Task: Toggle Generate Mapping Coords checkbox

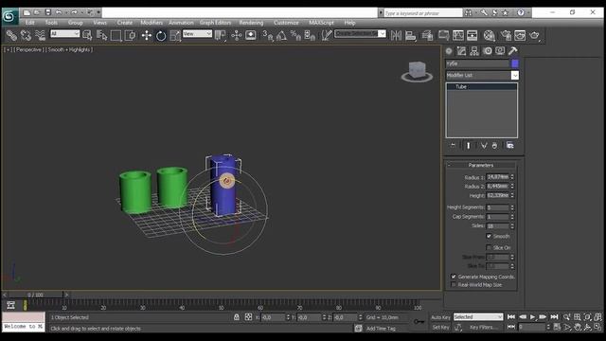Action: (x=454, y=277)
